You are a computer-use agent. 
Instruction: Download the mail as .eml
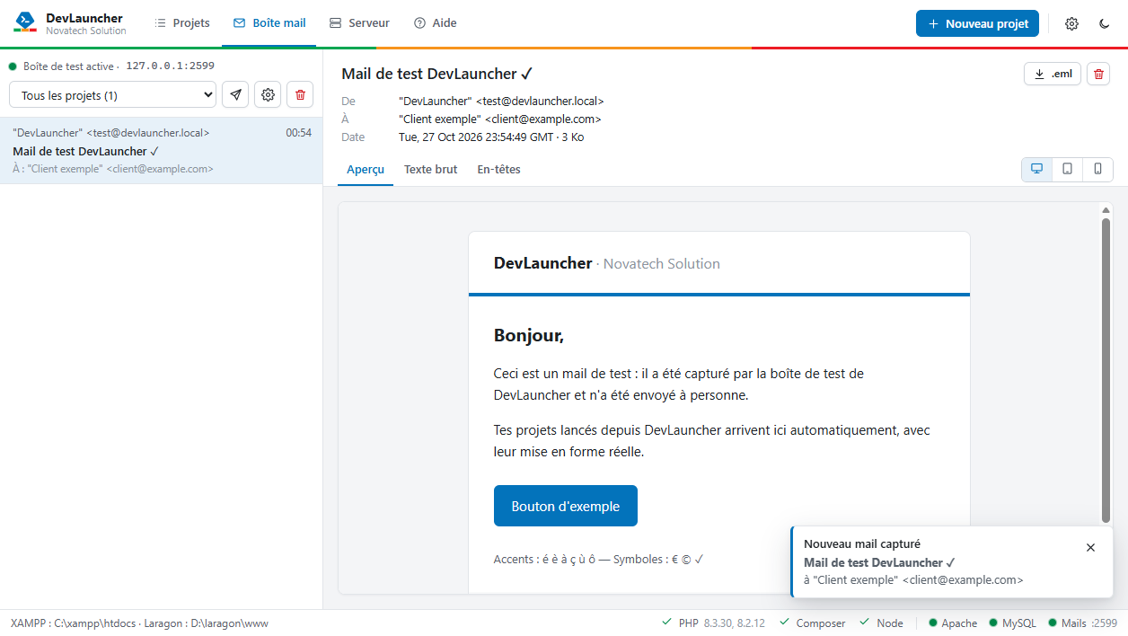[x=1052, y=74]
